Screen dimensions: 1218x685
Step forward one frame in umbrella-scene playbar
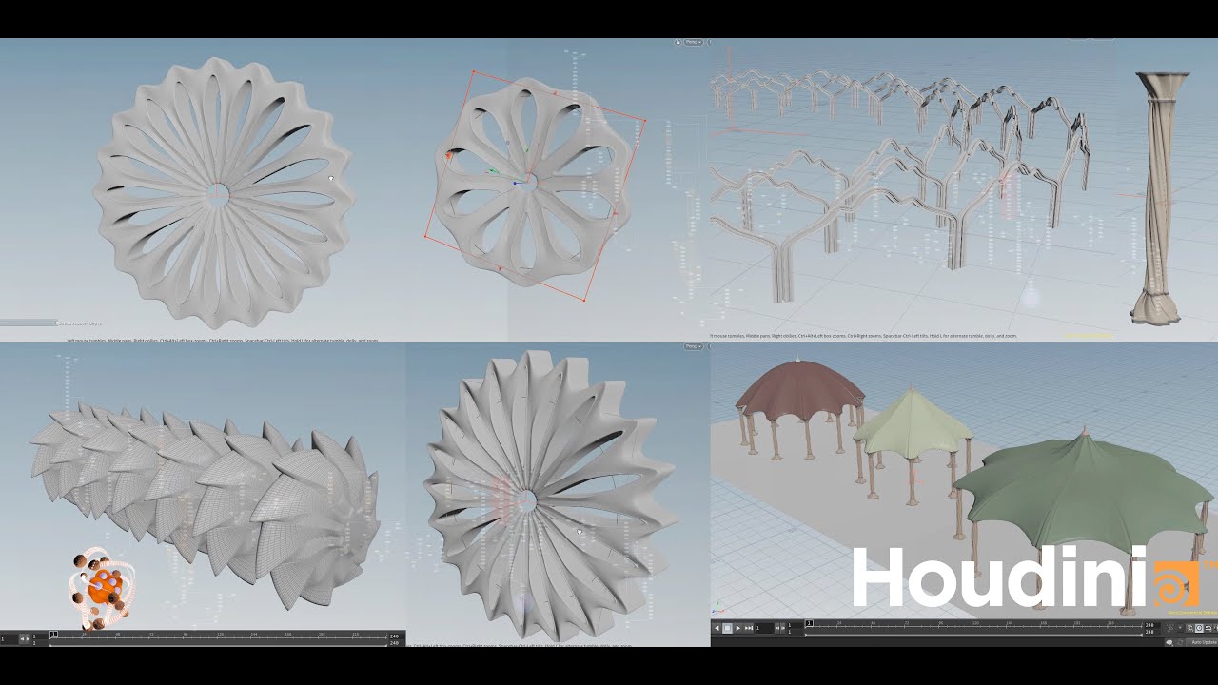coord(783,628)
